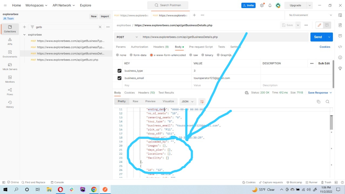This screenshot has width=345, height=194.
Task: Open the code snippet icon in right sidebar
Action: click(340, 47)
